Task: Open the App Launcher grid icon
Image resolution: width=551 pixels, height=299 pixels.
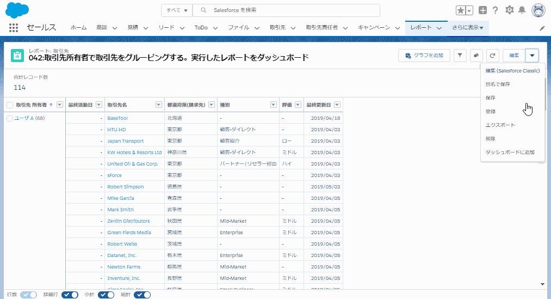Action: pyautogui.click(x=14, y=27)
